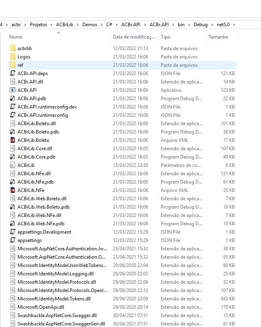Click the 13/03/2022 22:30 date cell
This screenshot has height=327, width=261.
130,165
